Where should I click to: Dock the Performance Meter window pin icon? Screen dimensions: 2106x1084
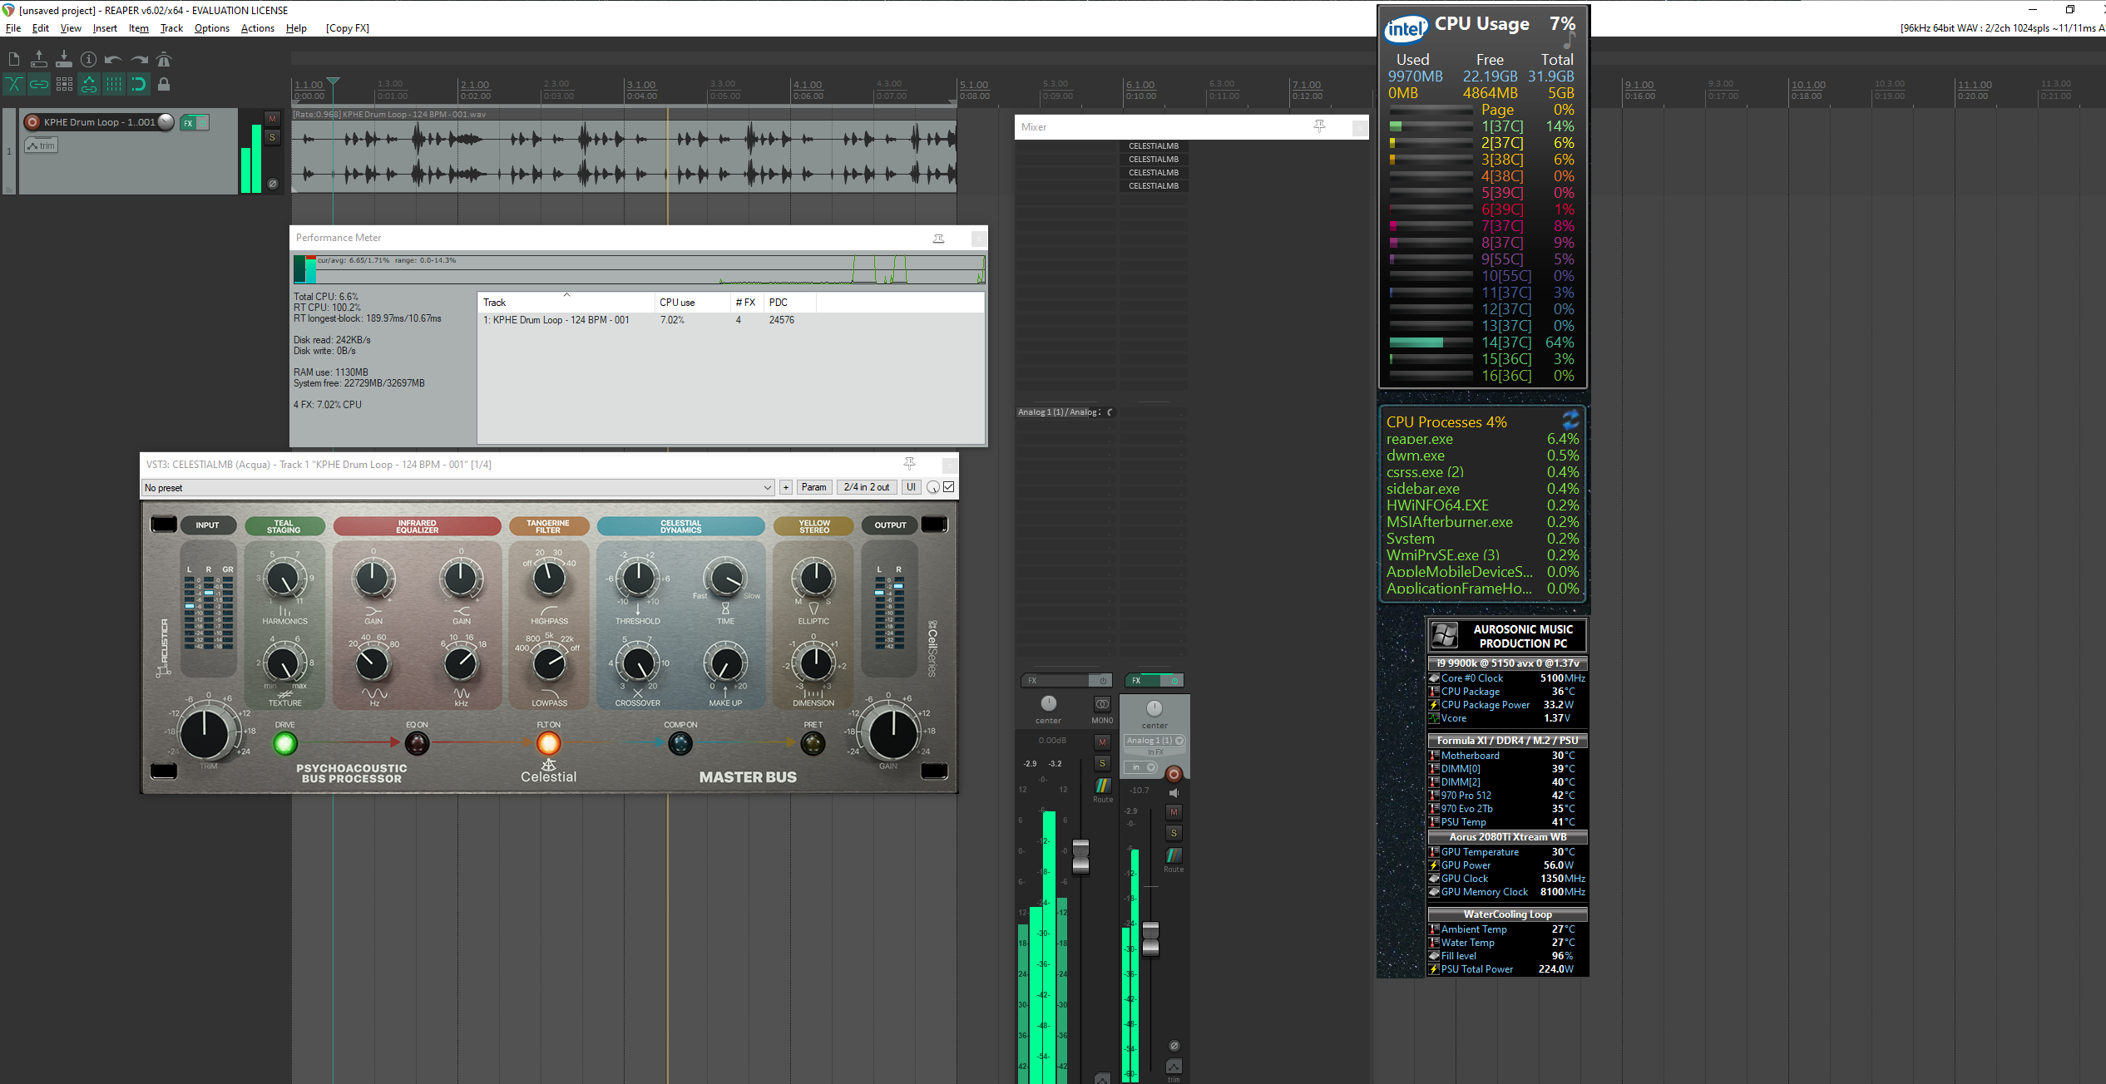(x=939, y=239)
